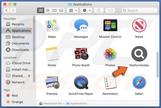Open Desktop in the sidebar
161x108 pixels.
(x=17, y=37)
